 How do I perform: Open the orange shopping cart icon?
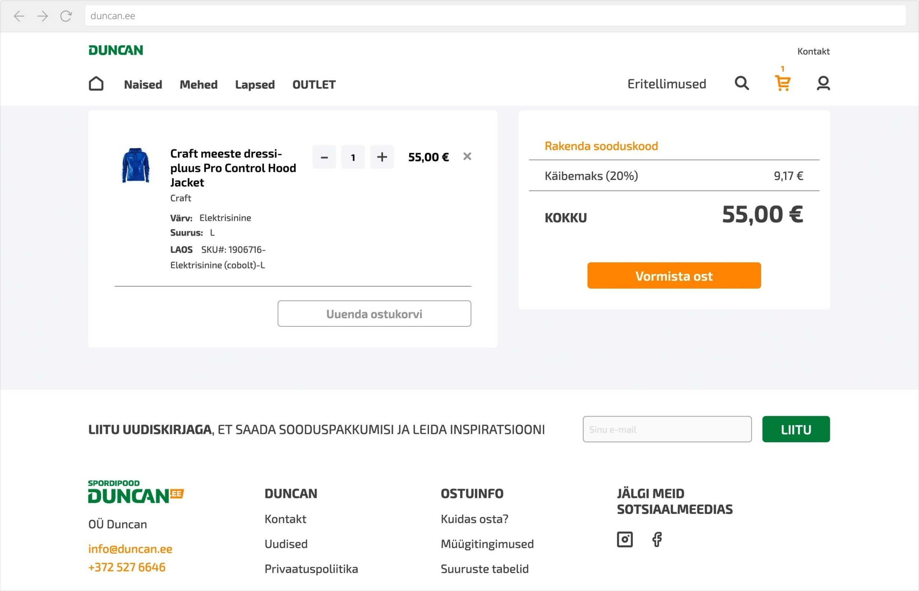pos(782,83)
